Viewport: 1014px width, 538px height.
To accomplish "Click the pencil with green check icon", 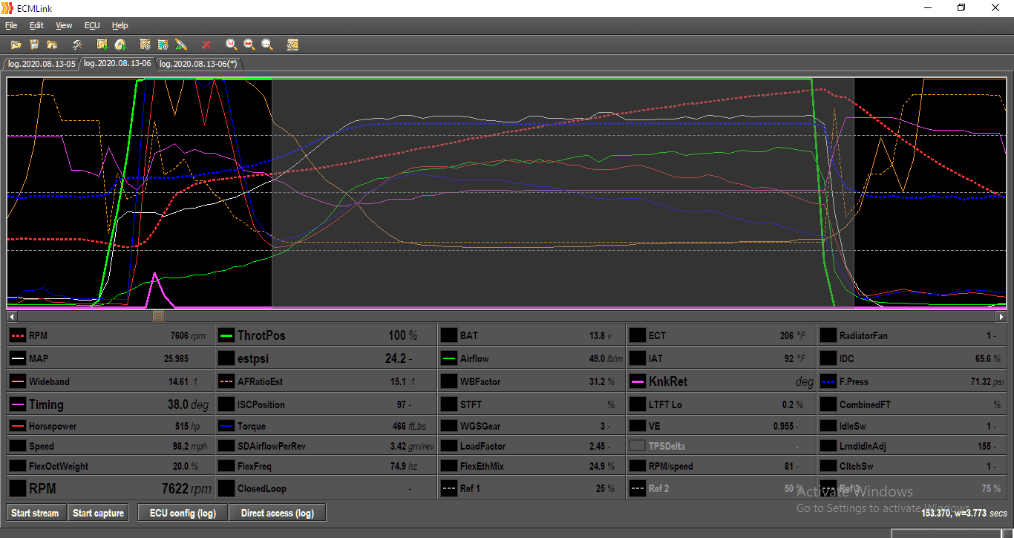I will coord(181,45).
